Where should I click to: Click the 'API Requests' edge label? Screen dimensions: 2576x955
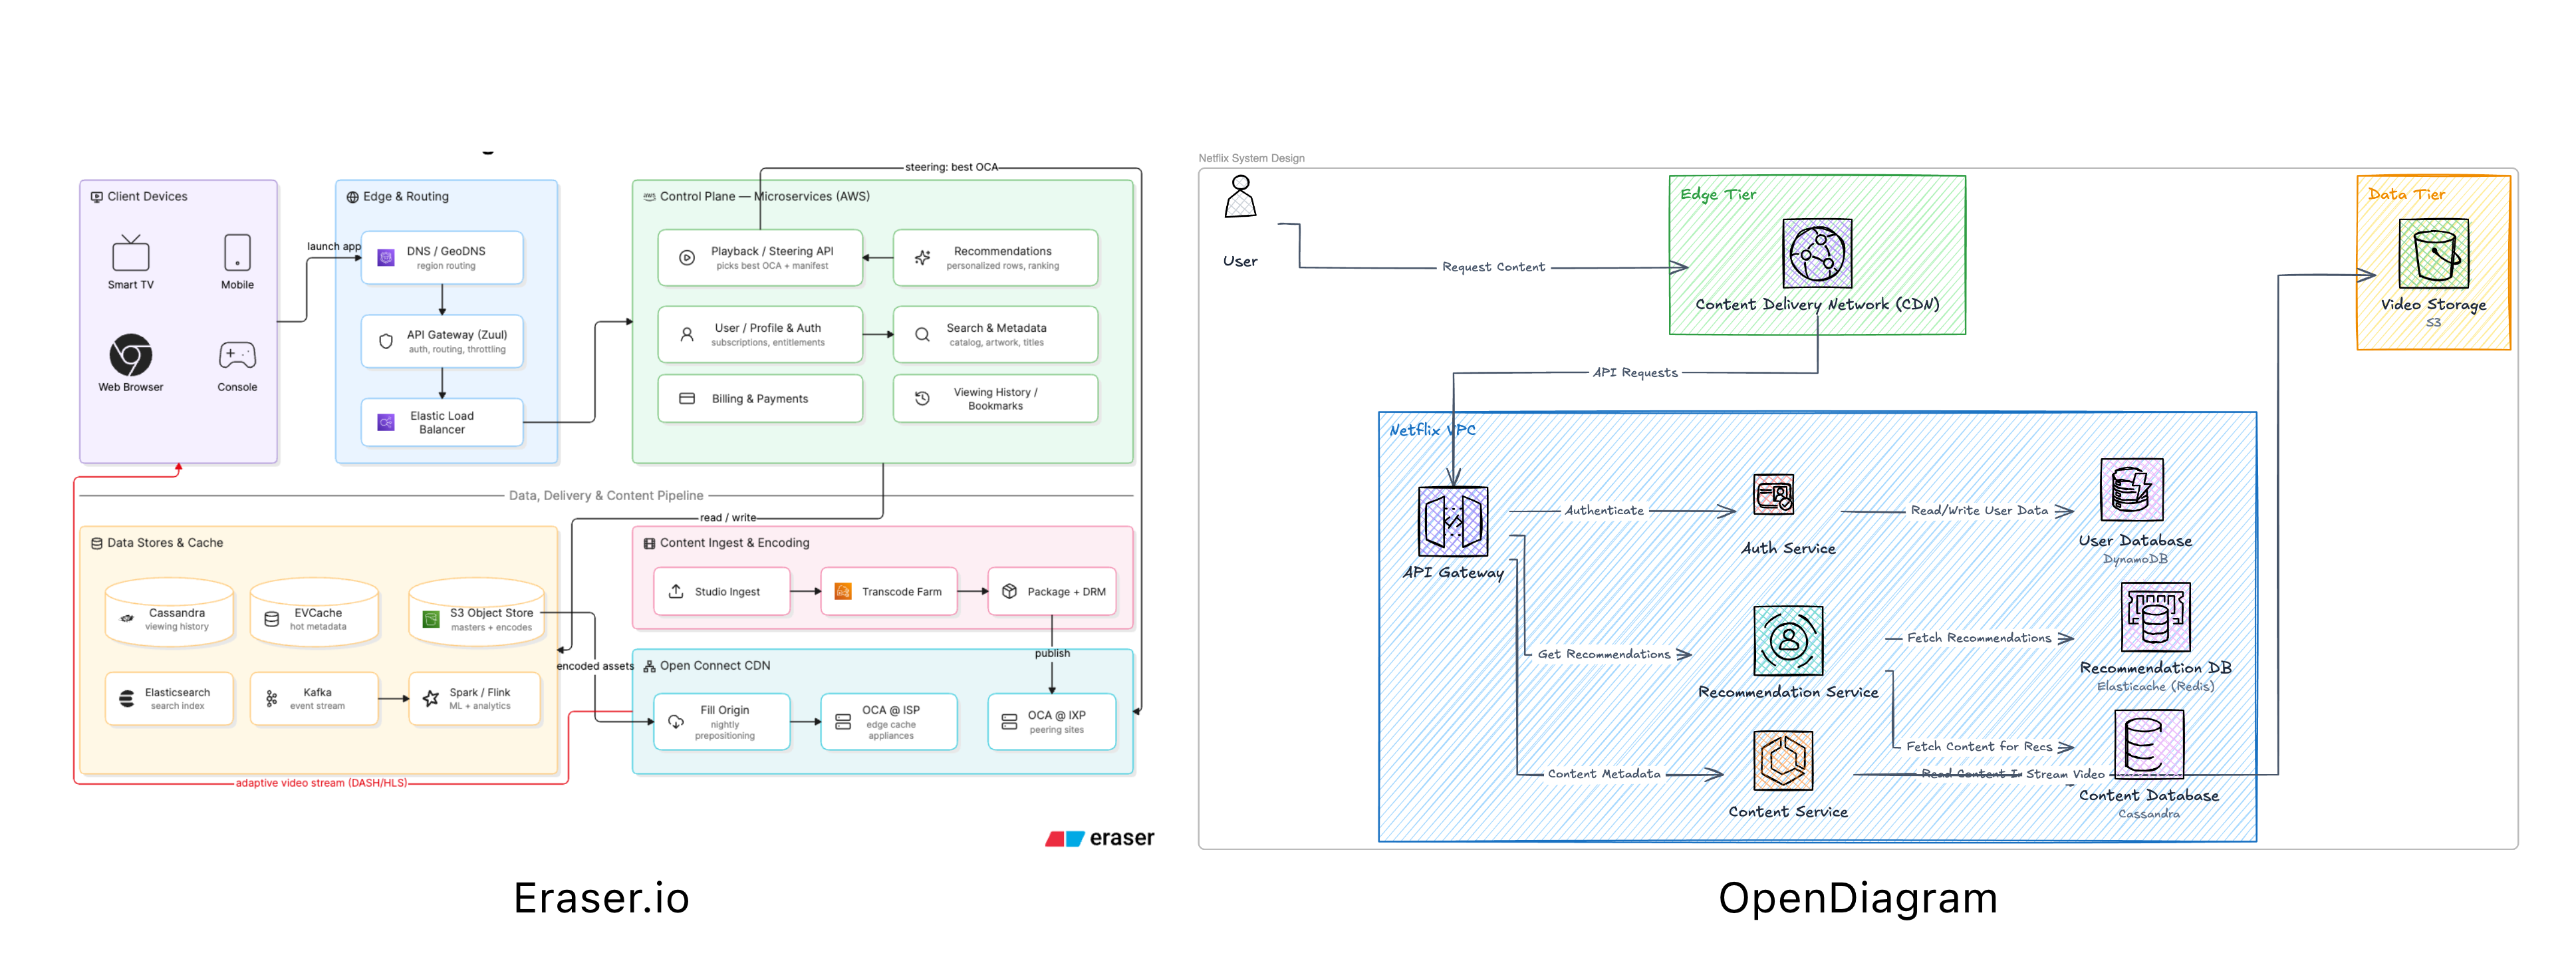pos(1635,372)
